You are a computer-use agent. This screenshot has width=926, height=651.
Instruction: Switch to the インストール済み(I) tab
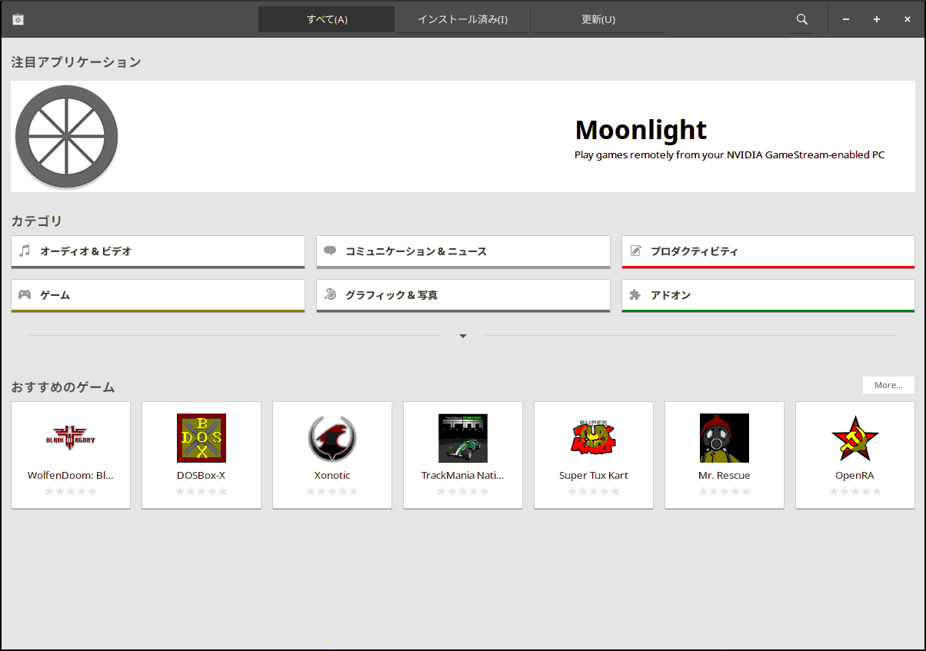click(x=463, y=19)
